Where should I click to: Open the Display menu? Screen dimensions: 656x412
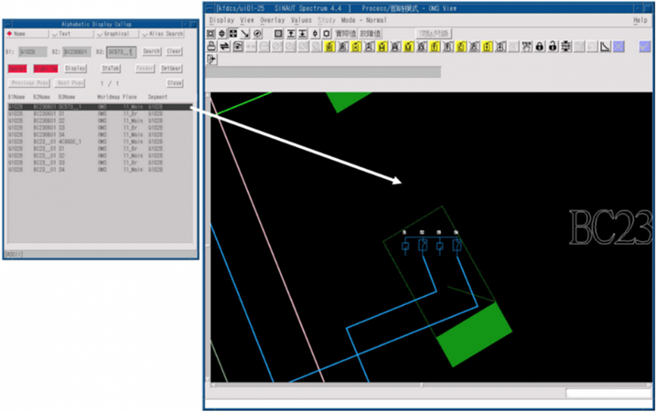[221, 19]
